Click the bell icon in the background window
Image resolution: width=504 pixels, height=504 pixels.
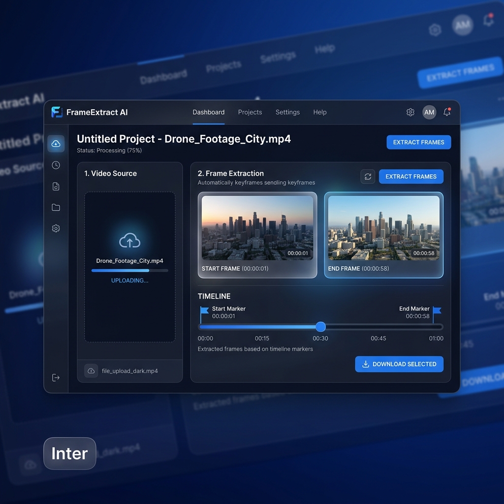pyautogui.click(x=489, y=20)
